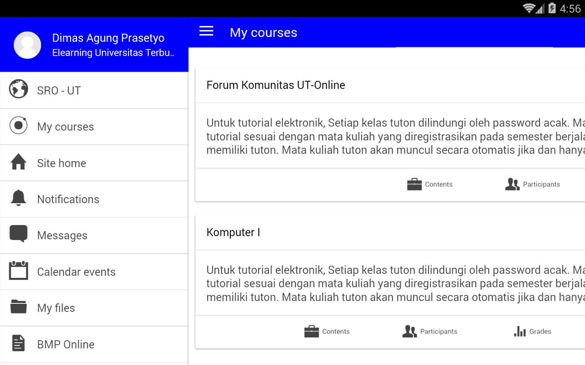Click the user name Dimas Agung Prasetyo
Viewport: 585px width, 365px height.
click(108, 38)
